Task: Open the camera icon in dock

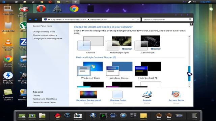Action: [78, 116]
